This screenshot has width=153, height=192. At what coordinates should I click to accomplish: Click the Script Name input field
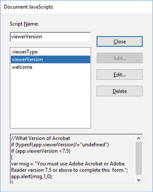click(50, 37)
